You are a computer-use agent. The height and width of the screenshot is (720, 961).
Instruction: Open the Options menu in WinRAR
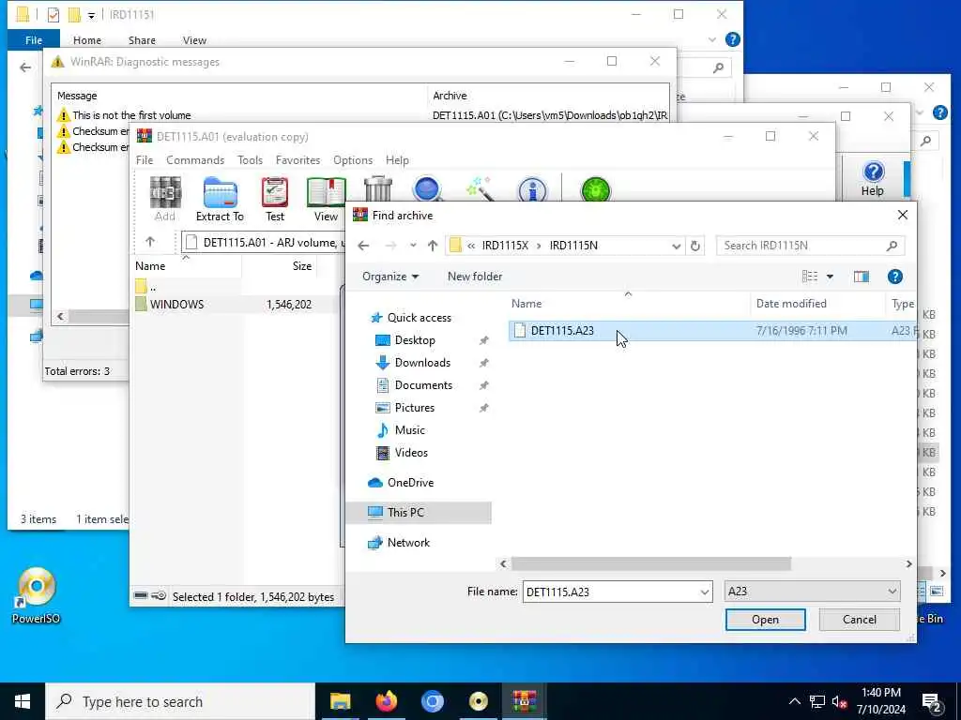353,160
